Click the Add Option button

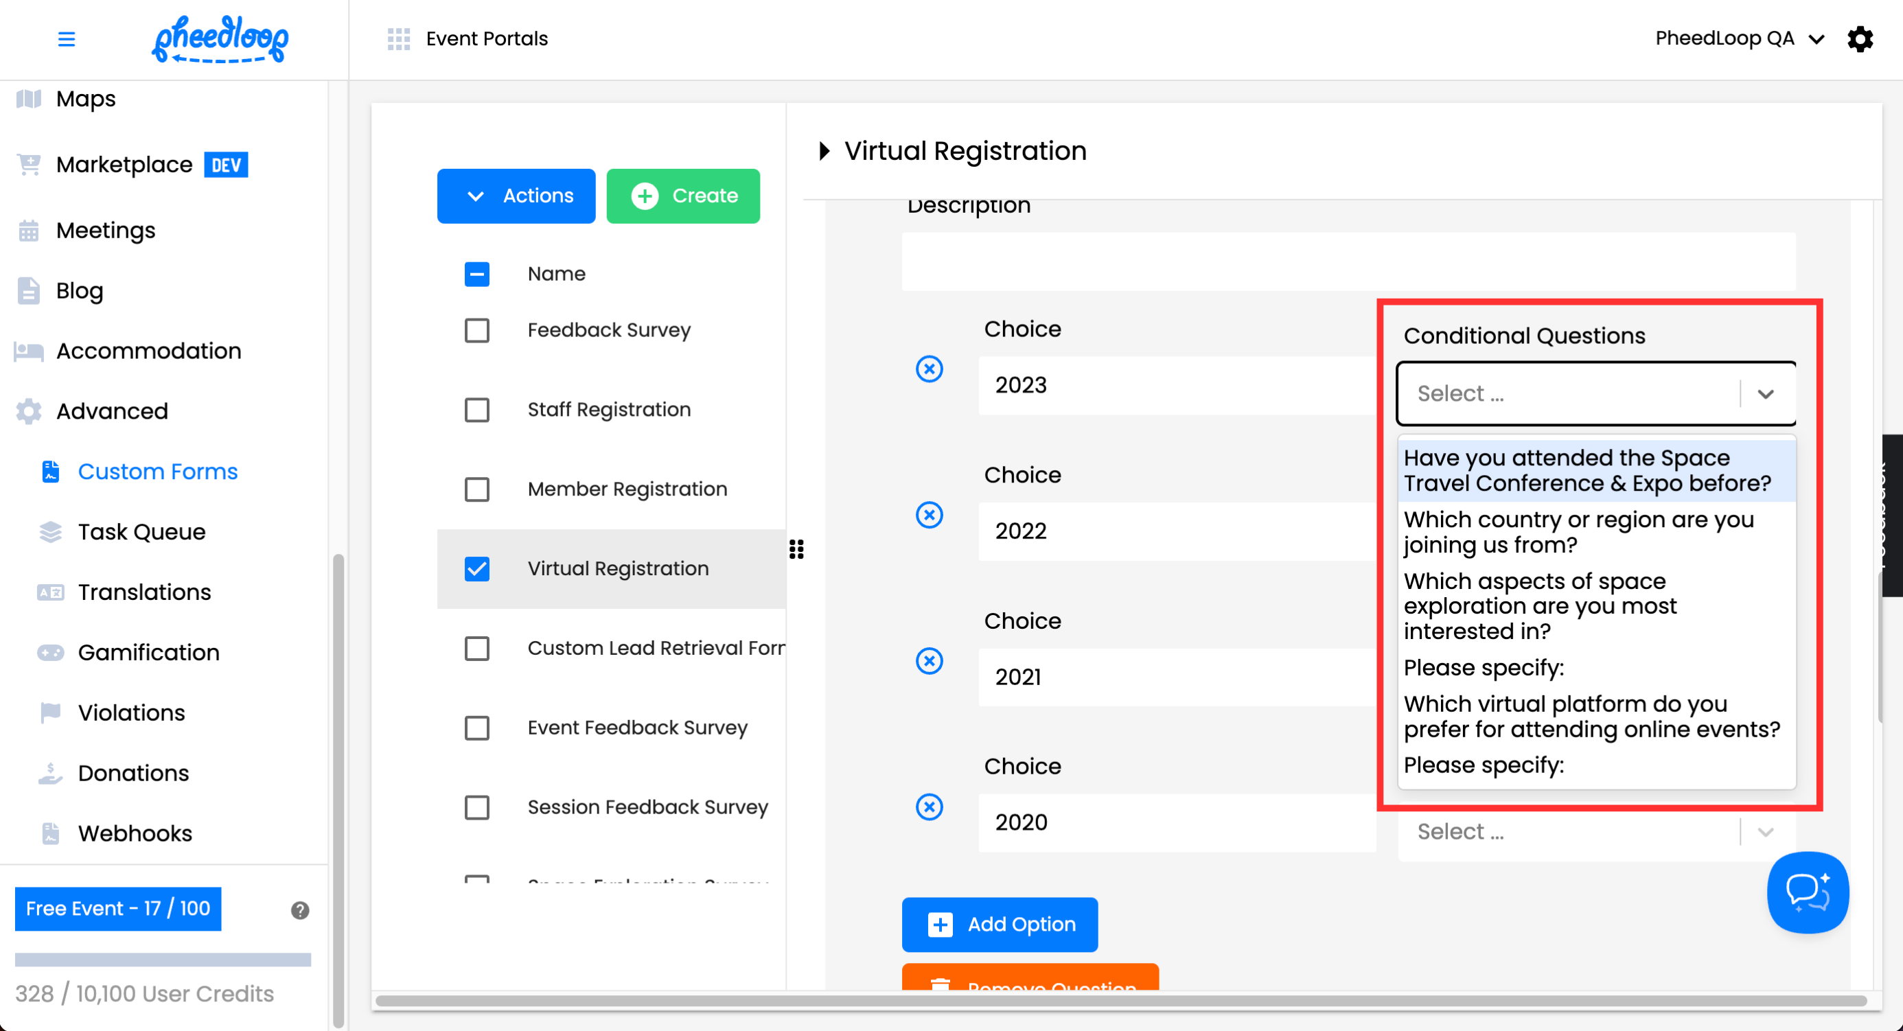click(x=999, y=923)
